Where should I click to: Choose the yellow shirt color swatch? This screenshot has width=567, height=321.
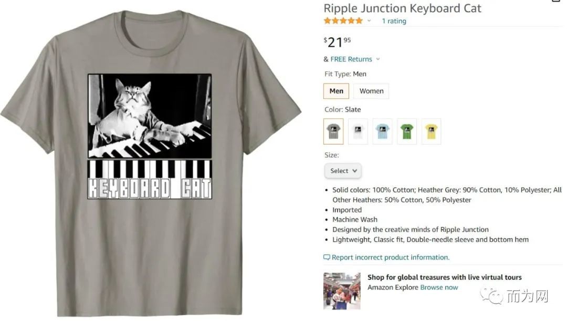pyautogui.click(x=431, y=131)
